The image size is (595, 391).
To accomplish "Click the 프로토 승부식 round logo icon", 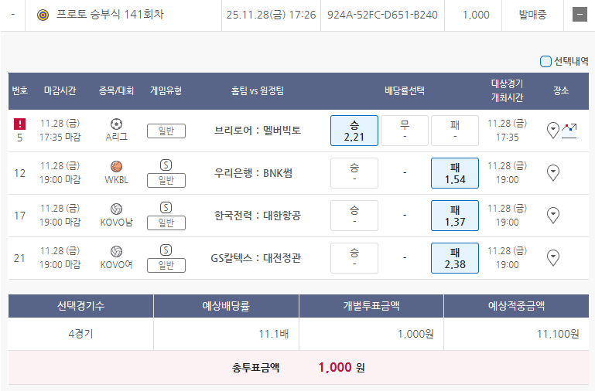I will coord(43,15).
